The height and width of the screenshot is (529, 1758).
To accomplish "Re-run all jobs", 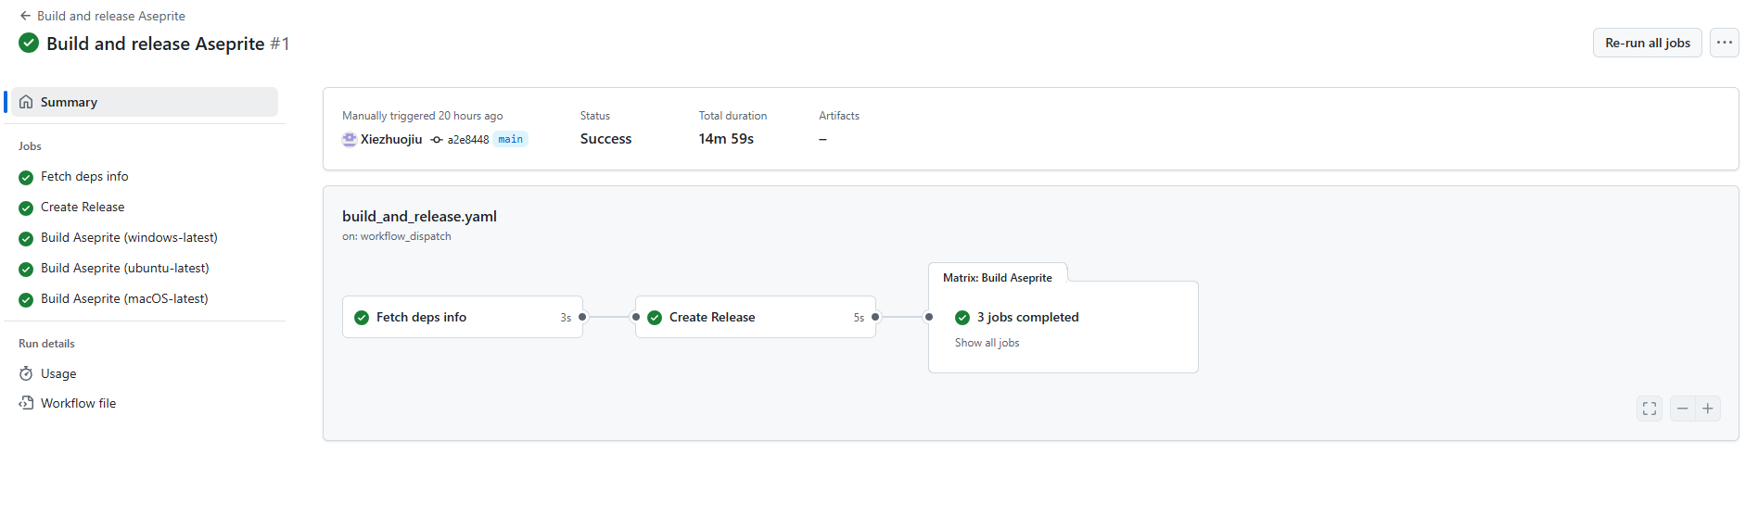I will coord(1647,43).
